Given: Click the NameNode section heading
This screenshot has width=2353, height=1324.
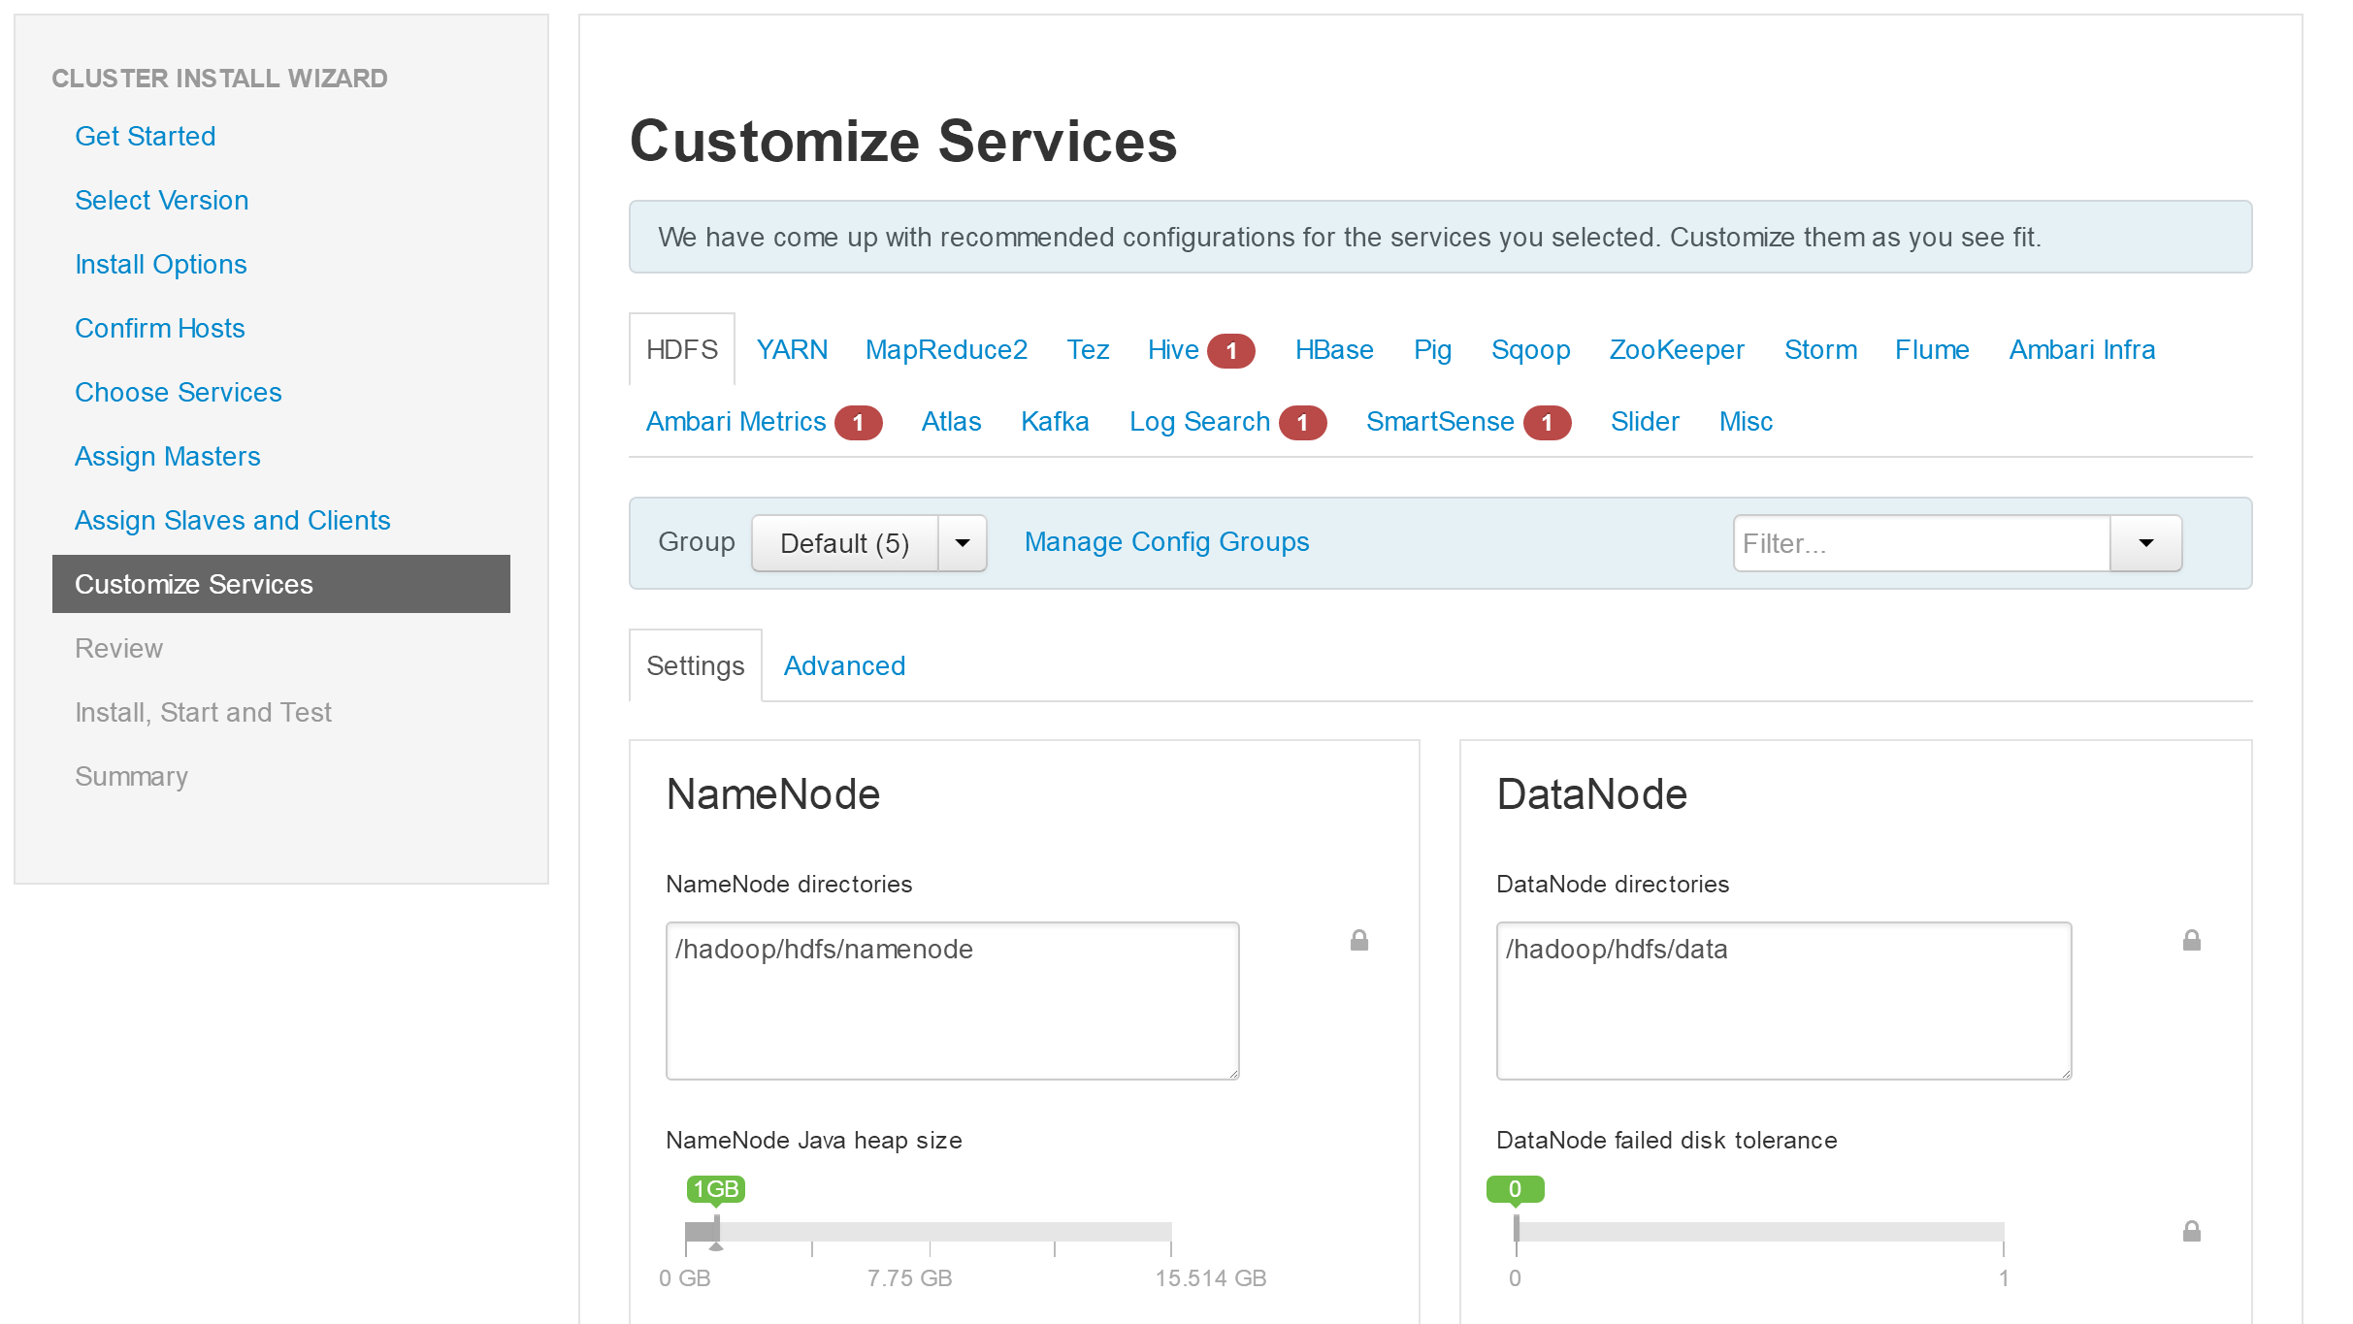Looking at the screenshot, I should click(x=773, y=794).
